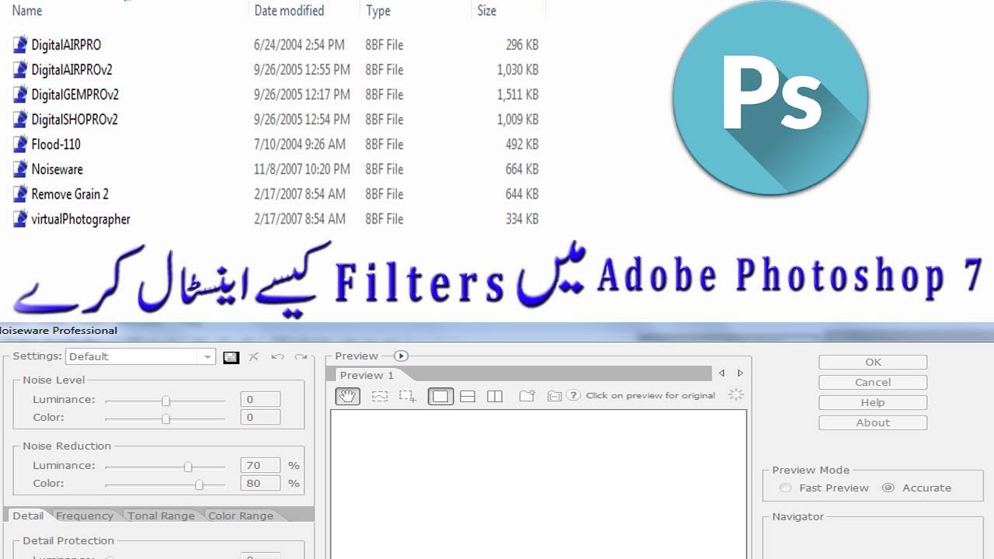Create a new preview with the starred page icon
Screen dimensions: 994x559
[x=527, y=396]
